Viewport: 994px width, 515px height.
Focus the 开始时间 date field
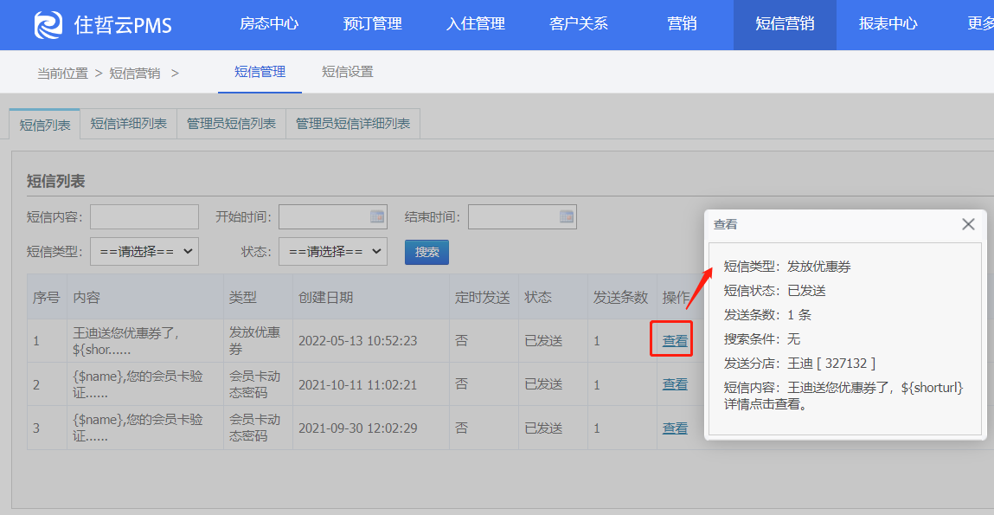point(333,217)
